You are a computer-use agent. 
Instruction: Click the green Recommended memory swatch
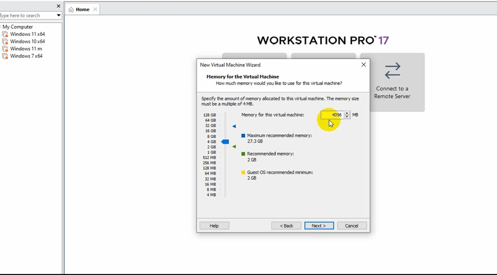pyautogui.click(x=243, y=154)
